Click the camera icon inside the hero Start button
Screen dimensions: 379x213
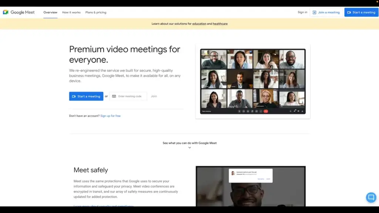pos(73,96)
